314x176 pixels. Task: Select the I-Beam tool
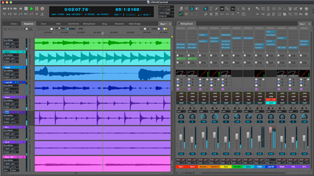point(211,9)
